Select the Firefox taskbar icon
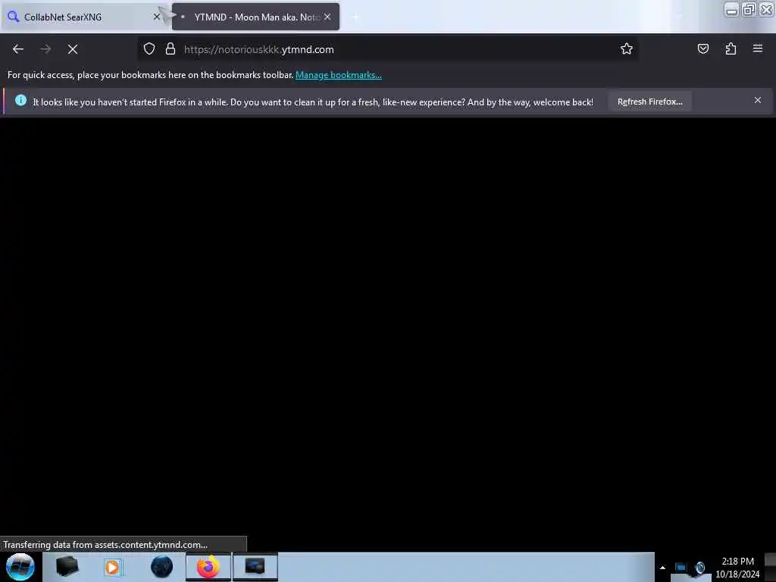776x582 pixels. click(208, 567)
